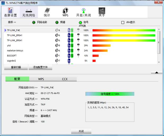The image size is (164, 136).
Task: Collapse the details panel with the up arrow
Action: coord(157,72)
